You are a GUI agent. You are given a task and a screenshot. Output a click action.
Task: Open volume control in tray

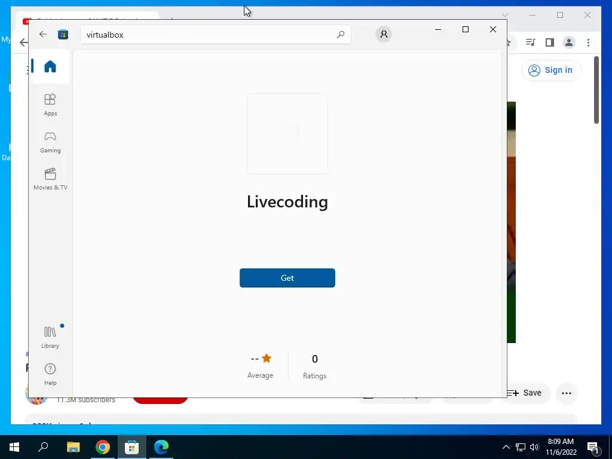(x=534, y=447)
